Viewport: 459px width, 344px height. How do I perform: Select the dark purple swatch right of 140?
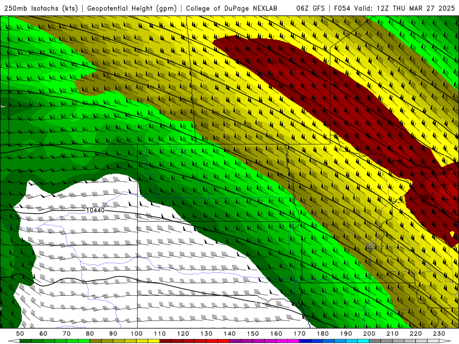tap(235, 341)
